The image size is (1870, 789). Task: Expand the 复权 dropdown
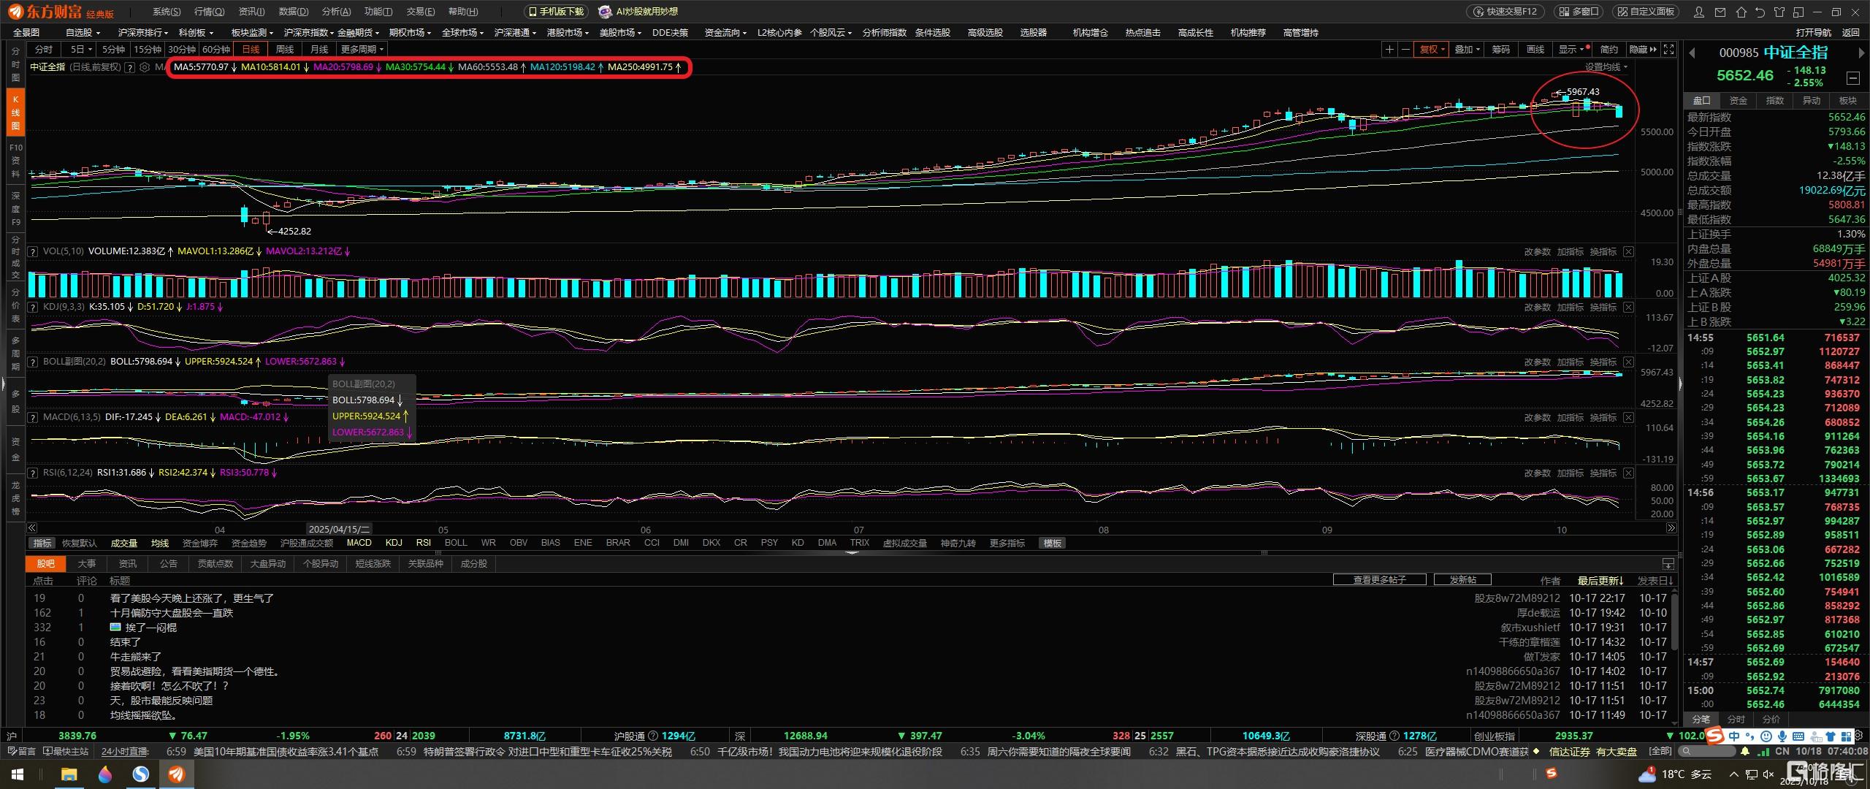tap(1432, 49)
